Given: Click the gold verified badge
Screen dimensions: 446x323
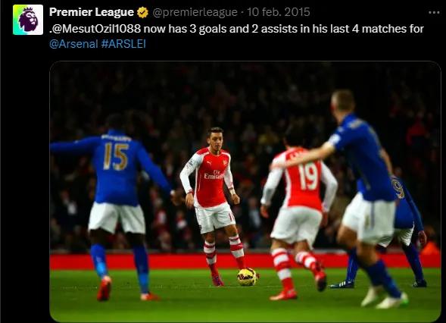Looking at the screenshot, I should 142,12.
